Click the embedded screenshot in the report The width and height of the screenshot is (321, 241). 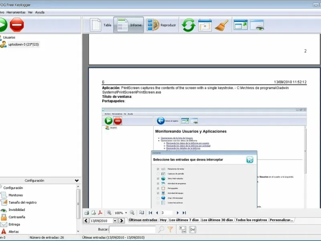(204, 158)
